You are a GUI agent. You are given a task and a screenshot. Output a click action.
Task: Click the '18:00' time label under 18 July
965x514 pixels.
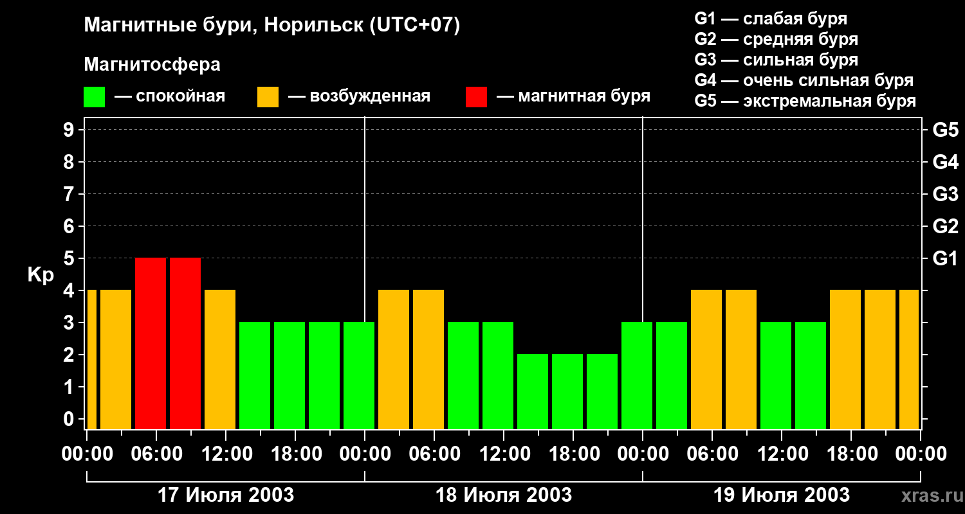573,454
